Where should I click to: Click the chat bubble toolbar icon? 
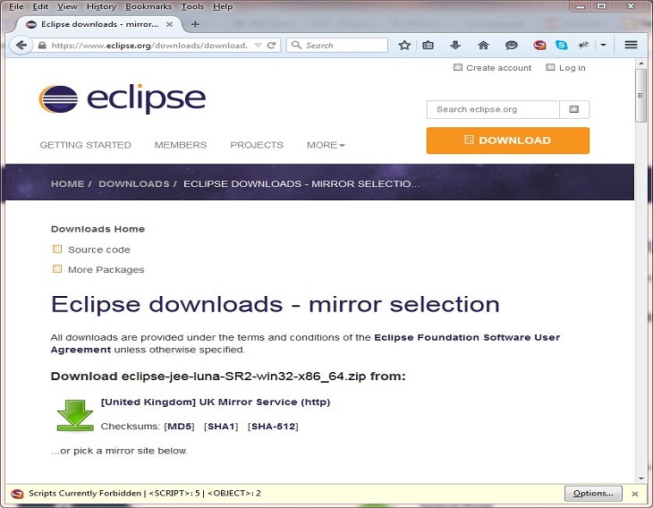512,45
